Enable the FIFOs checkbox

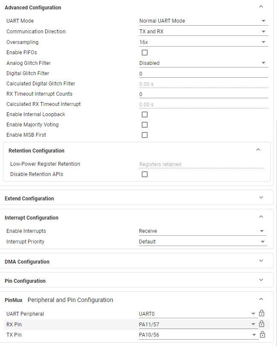tap(145, 53)
